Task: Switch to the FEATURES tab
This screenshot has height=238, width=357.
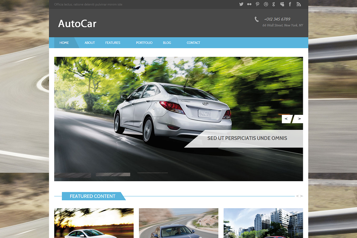Action: click(x=113, y=43)
